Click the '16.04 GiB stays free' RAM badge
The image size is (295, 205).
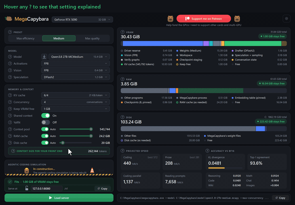coord(272,84)
